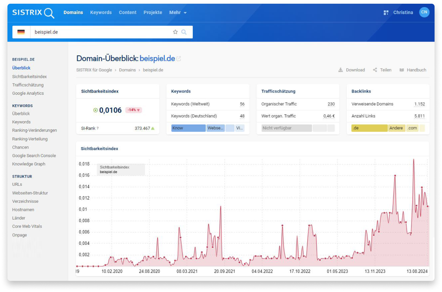Click the Christina account name
Screen dimensions: 442x292
(x=403, y=13)
